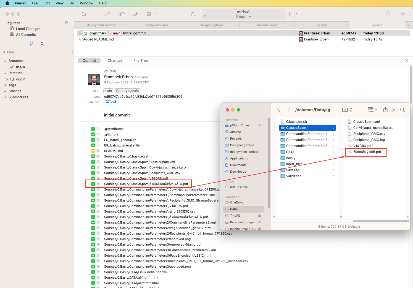This screenshot has height=288, width=413.
Task: Follow the 127fbd2 parent commit link
Action: coord(110,101)
